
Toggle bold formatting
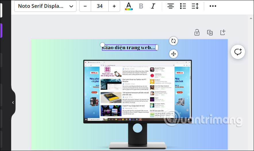tap(141, 6)
